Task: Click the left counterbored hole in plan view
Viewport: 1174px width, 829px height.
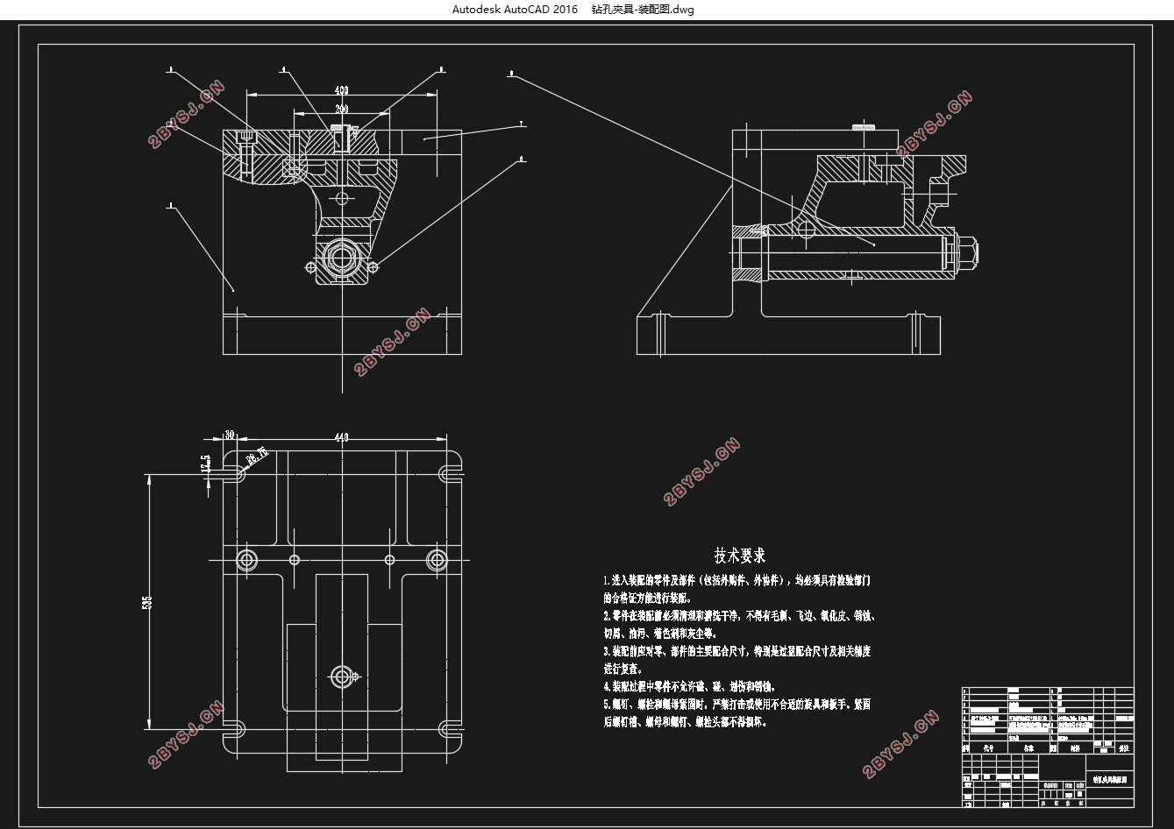Action: tap(246, 559)
